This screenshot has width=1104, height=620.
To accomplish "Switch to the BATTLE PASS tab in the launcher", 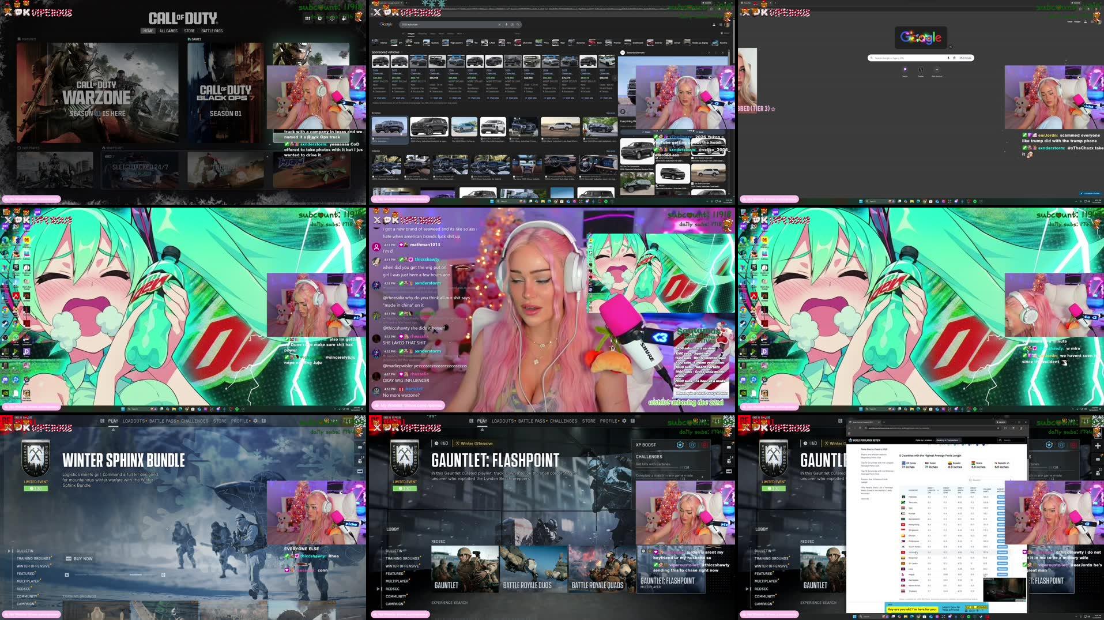I will click(x=212, y=31).
